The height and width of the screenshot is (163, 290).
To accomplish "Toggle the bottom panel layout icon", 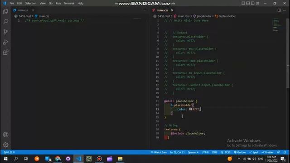I will [248, 3].
